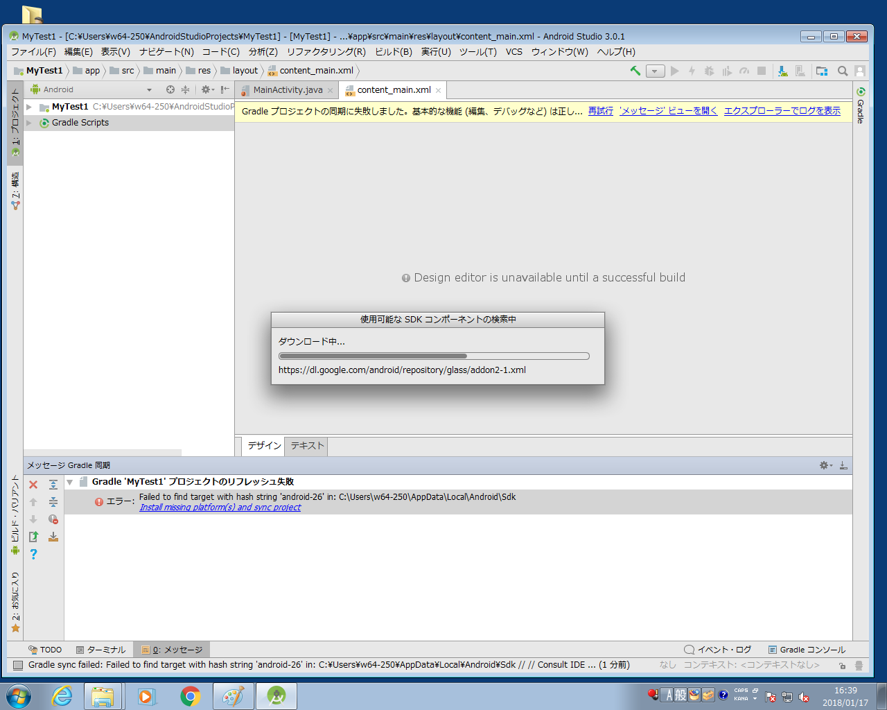Click 'メッセージ' ビューを開く link
The width and height of the screenshot is (887, 710).
668,111
